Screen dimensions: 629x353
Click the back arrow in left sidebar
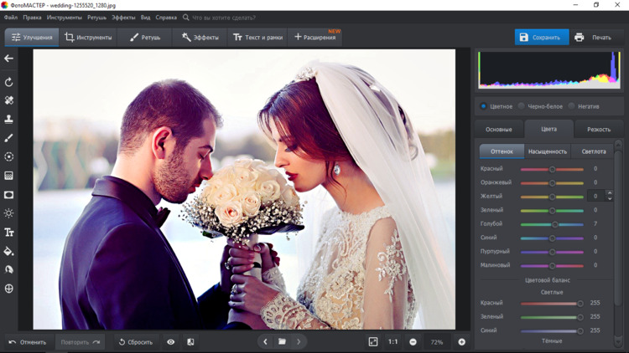[9, 59]
